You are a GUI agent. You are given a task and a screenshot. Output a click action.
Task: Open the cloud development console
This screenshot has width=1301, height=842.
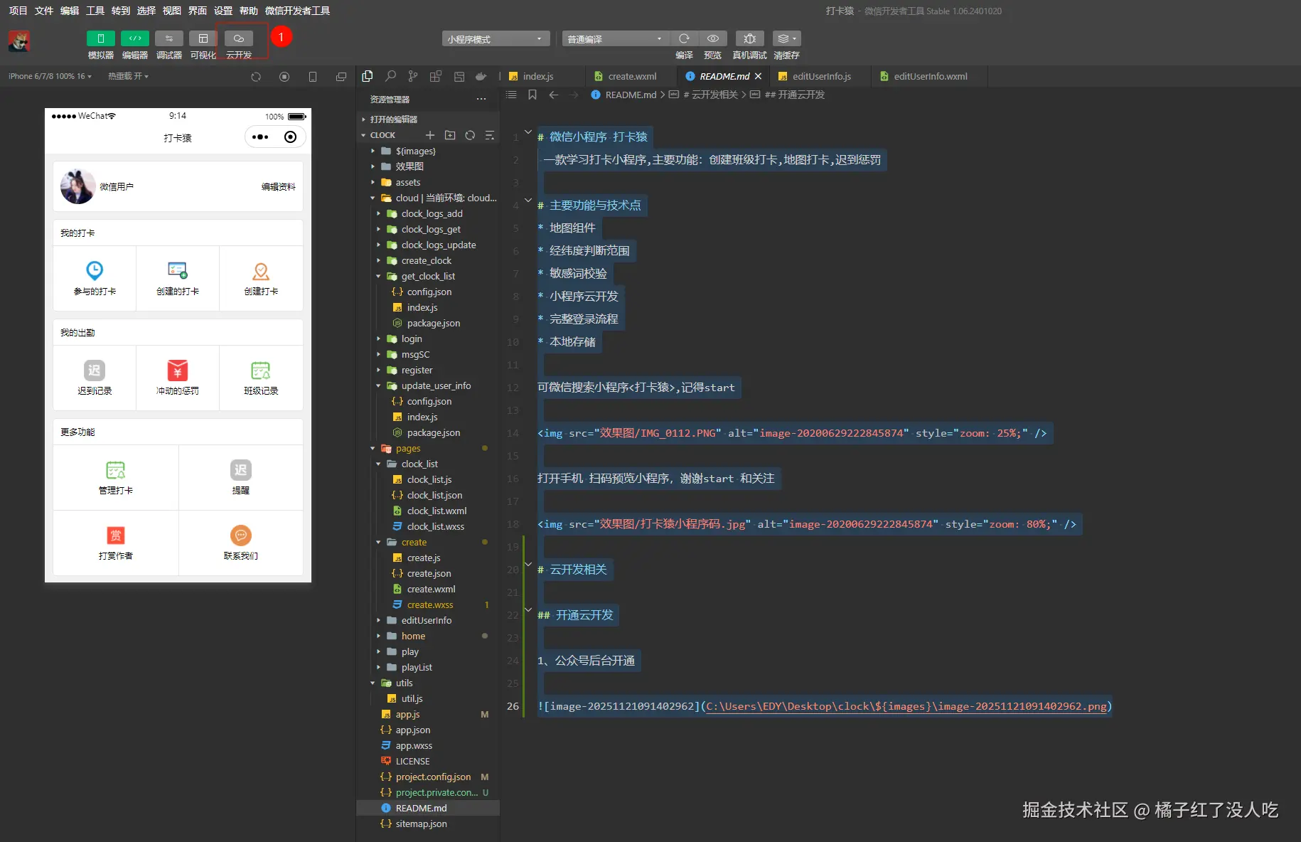coord(239,38)
